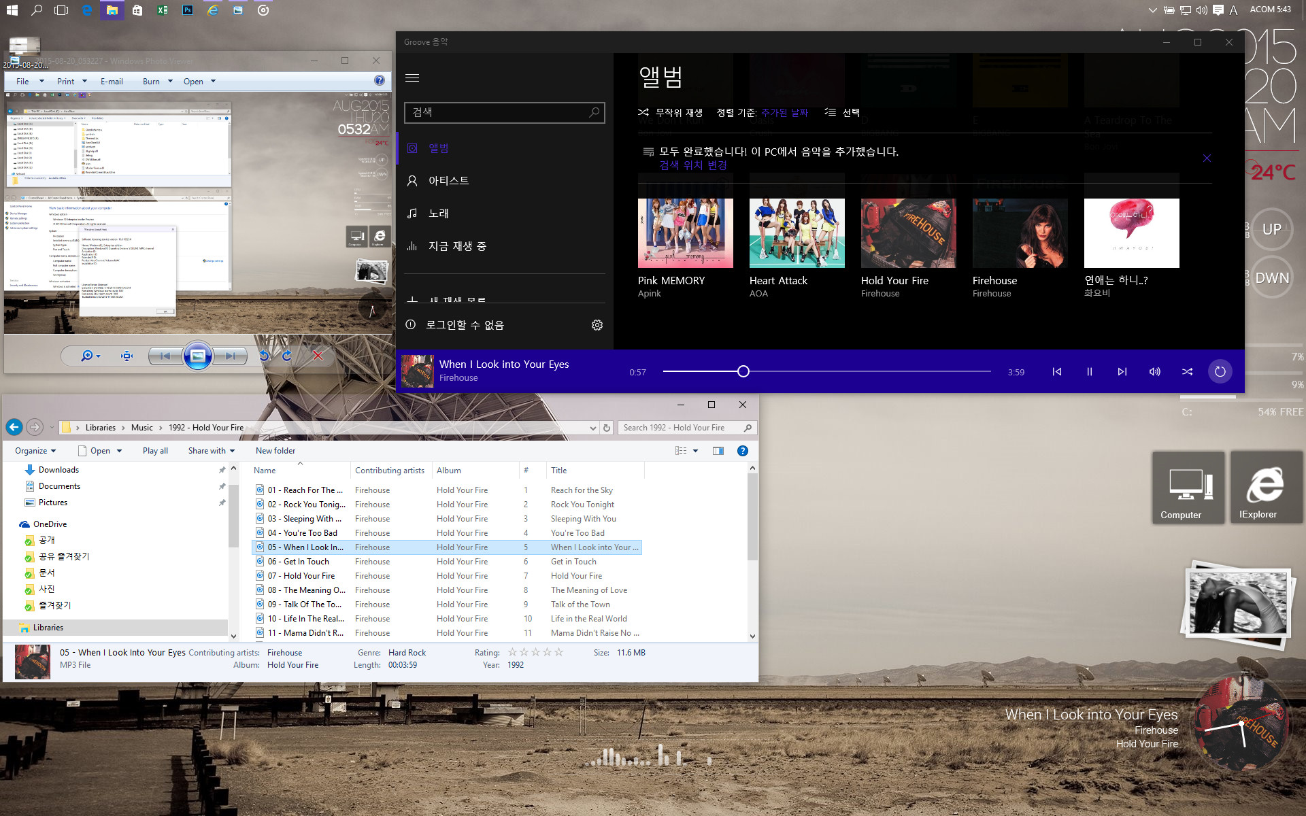Select OneDrive in Explorer navigation pane
1306x816 pixels.
click(50, 524)
